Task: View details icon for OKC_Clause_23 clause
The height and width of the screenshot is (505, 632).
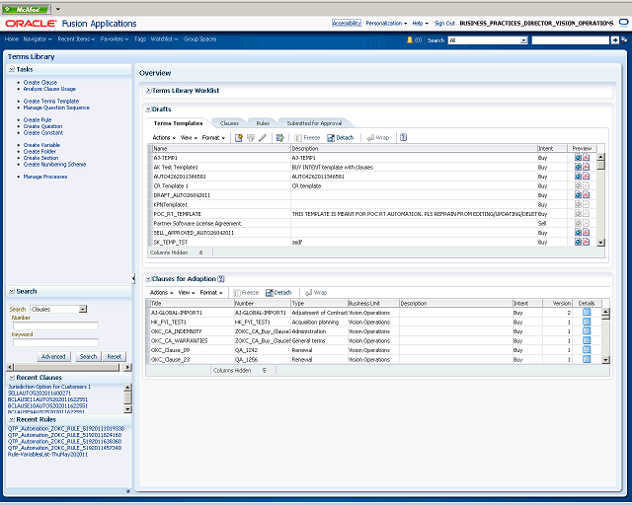Action: coord(587,359)
